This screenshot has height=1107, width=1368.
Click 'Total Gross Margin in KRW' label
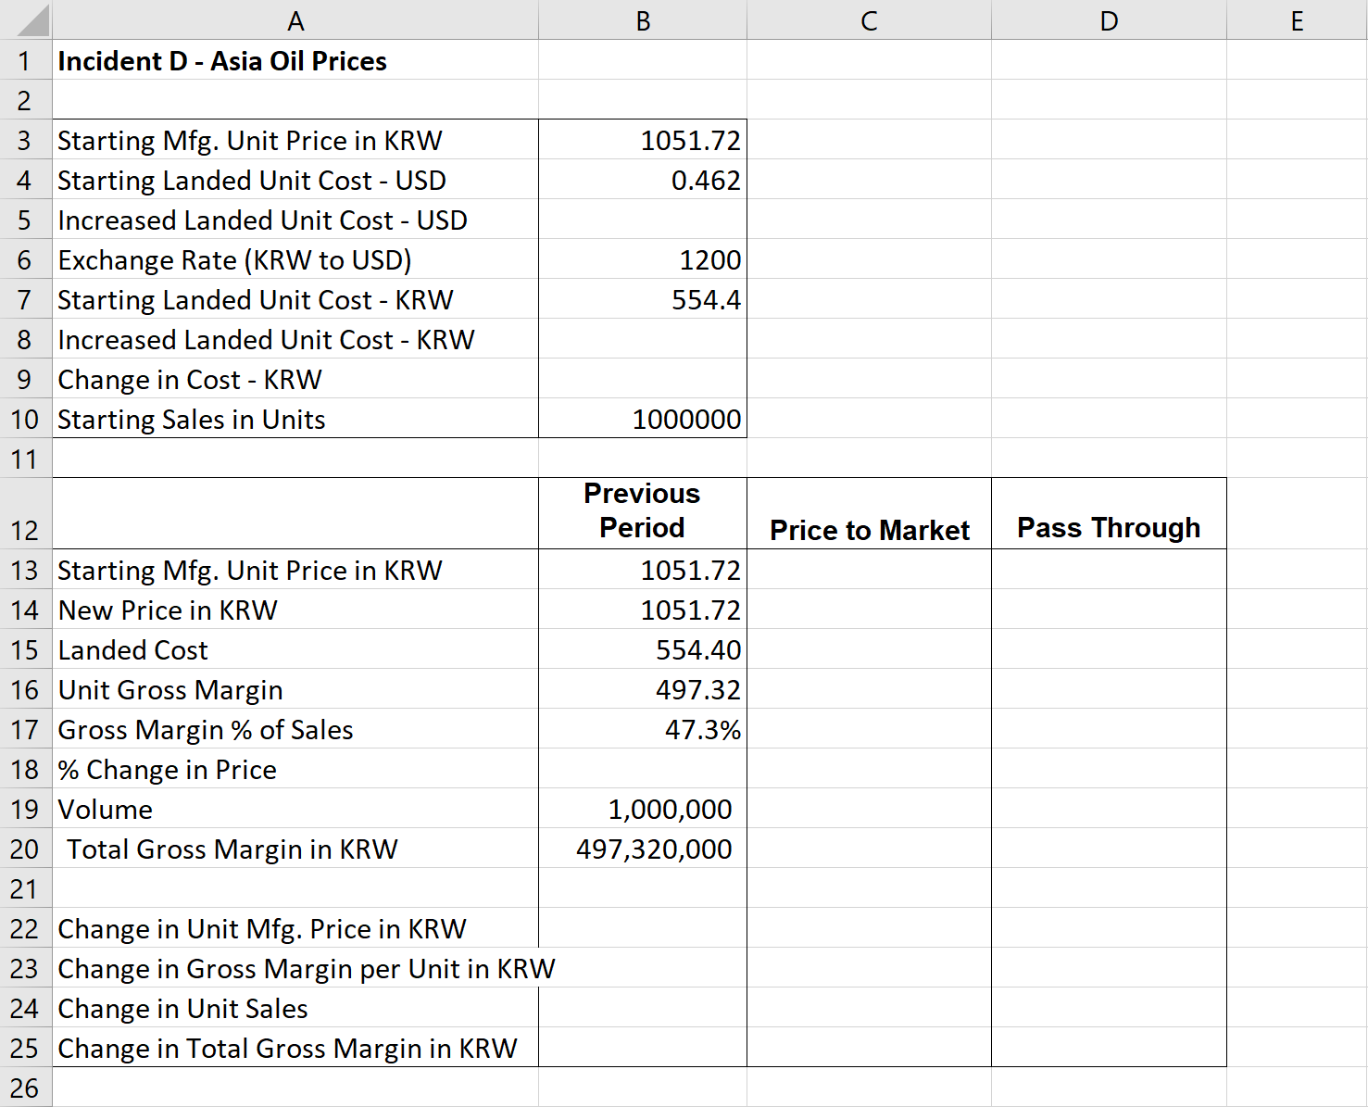pos(232,849)
